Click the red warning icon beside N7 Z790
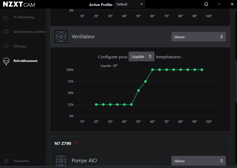 pos(76,143)
